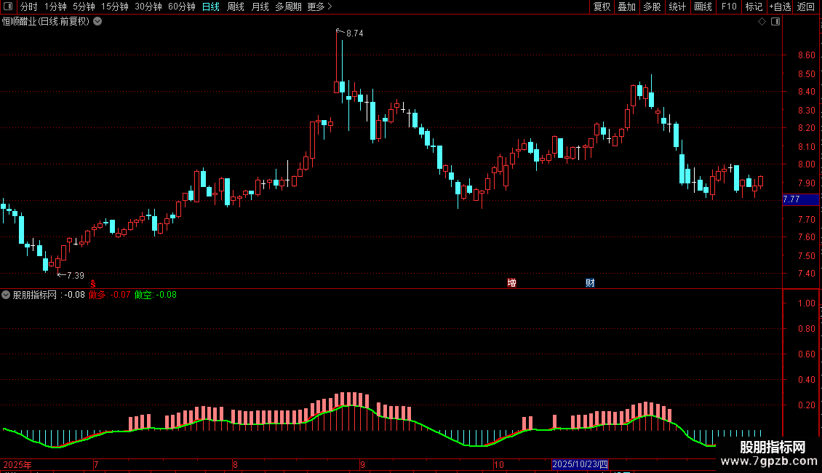Select the 60分钟 period
This screenshot has height=473, width=822.
[181, 7]
